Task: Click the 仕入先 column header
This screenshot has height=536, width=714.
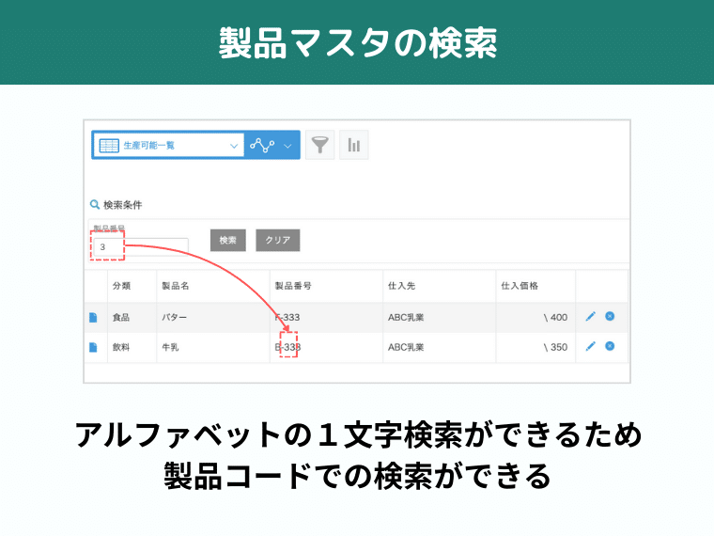Action: click(x=402, y=285)
